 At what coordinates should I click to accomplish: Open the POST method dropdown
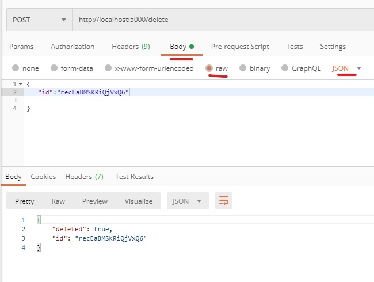[x=39, y=20]
